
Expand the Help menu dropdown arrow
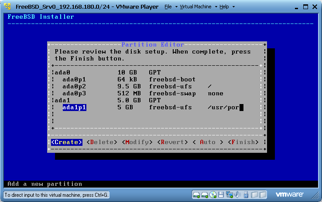(233, 7)
